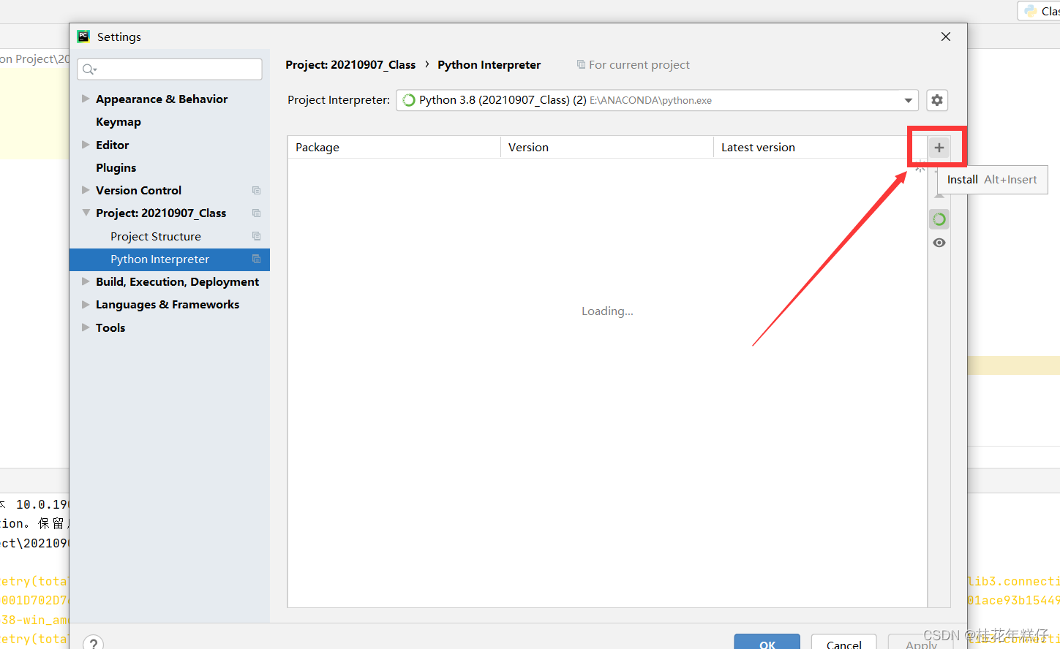Click the search magnifier icon
Viewport: 1060px width, 649px height.
coord(89,69)
